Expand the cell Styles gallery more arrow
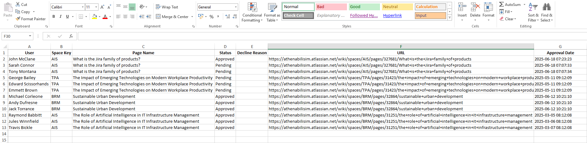Screen dimensions: 587x143 (450, 18)
